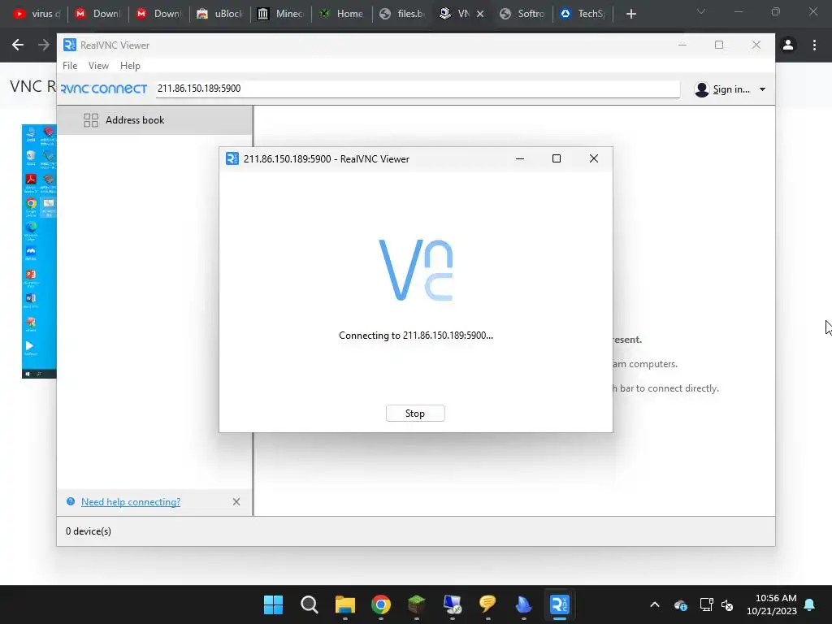Maximize the connecting dialog window

557,158
